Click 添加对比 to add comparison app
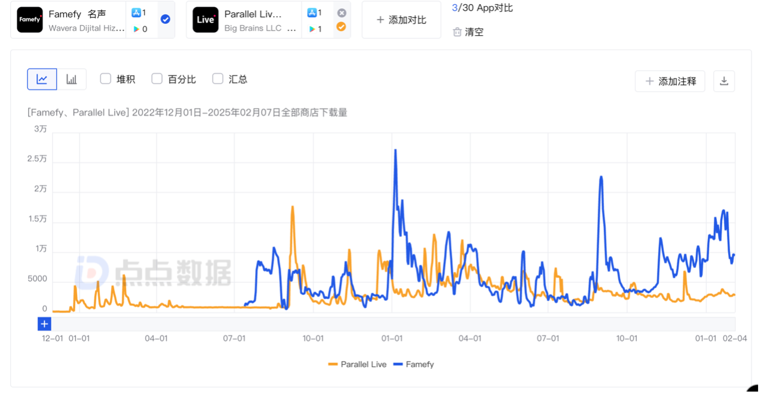This screenshot has height=394, width=761. [401, 19]
